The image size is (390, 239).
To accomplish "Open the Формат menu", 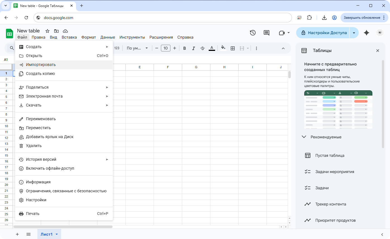I will coord(89,37).
